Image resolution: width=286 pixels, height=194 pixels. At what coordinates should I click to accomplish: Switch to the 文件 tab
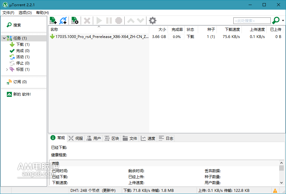point(130,138)
